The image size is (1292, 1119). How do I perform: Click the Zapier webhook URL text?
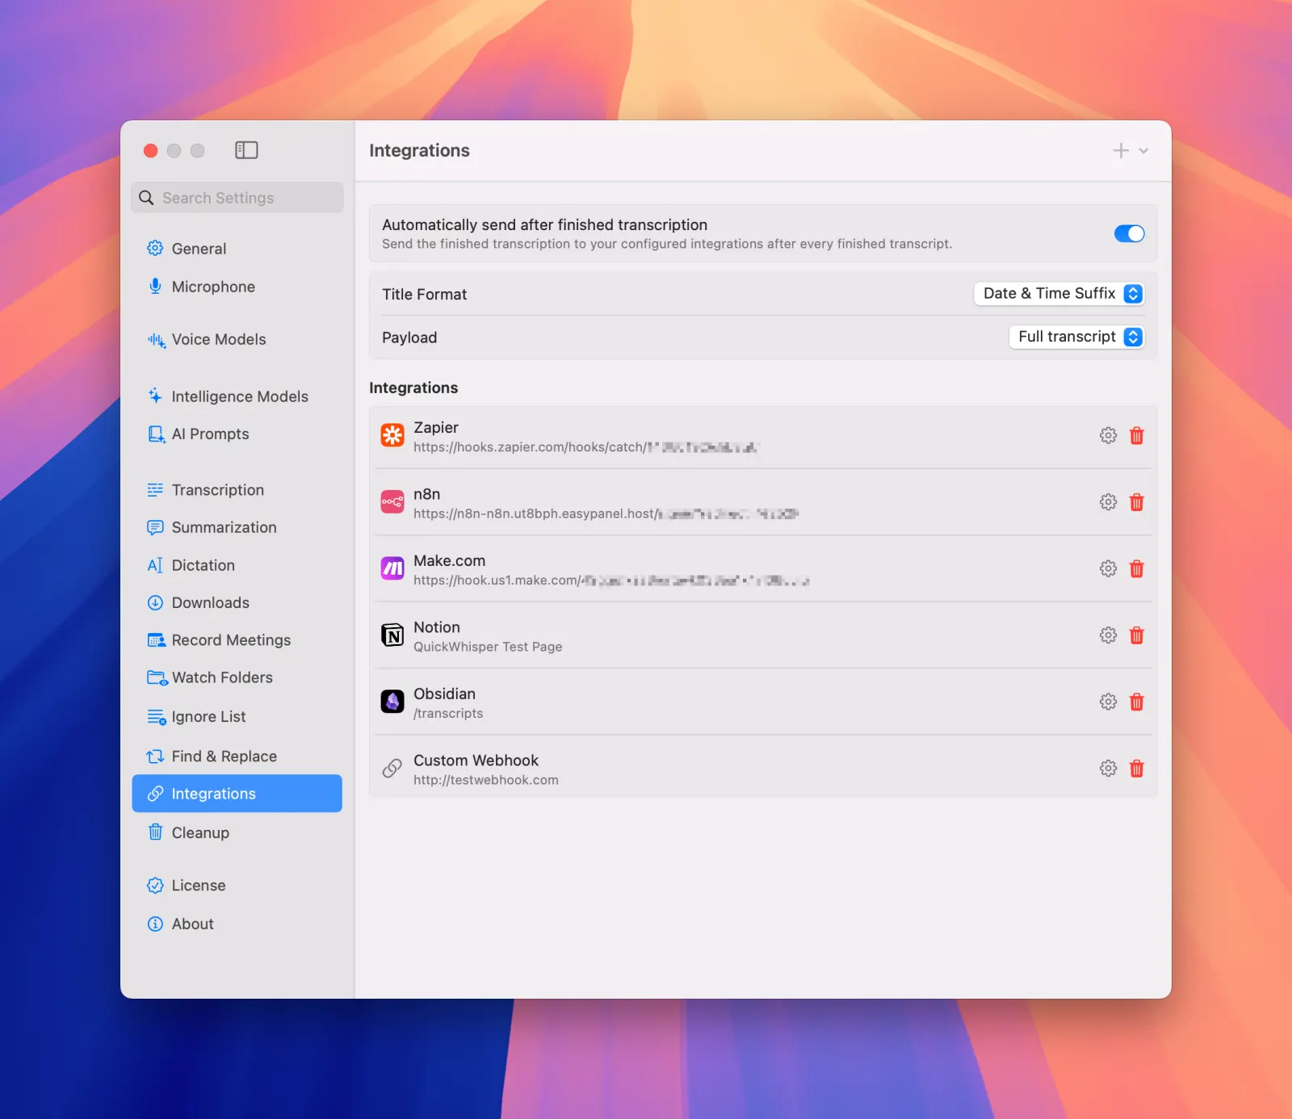click(x=585, y=447)
